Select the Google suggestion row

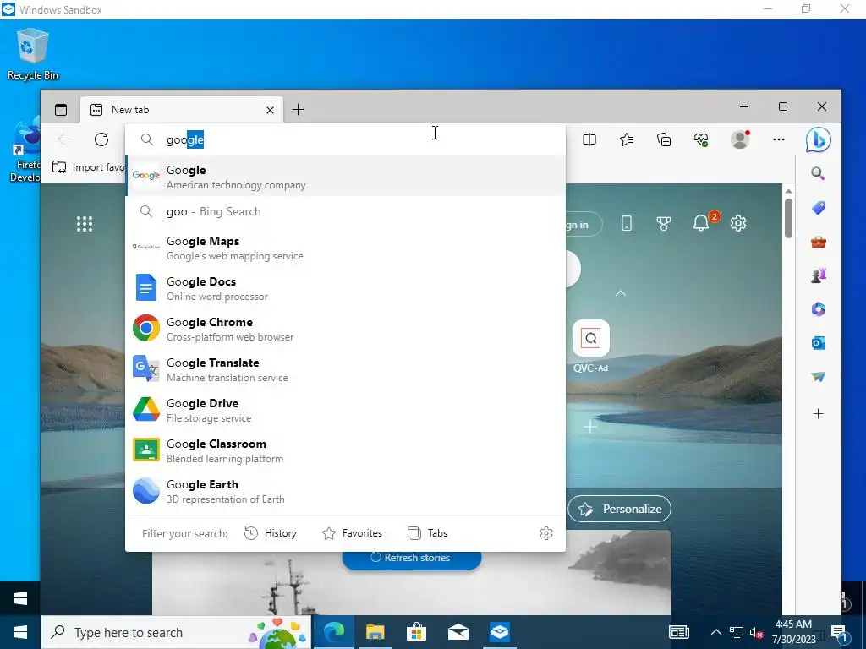coord(346,176)
